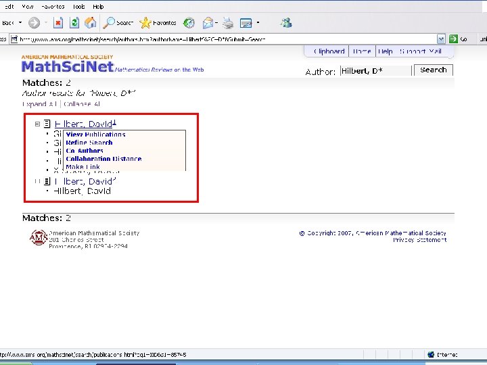Screen dimensions: 487x365
Task: Click the Internet zone globe status icon
Action: pyautogui.click(x=431, y=354)
